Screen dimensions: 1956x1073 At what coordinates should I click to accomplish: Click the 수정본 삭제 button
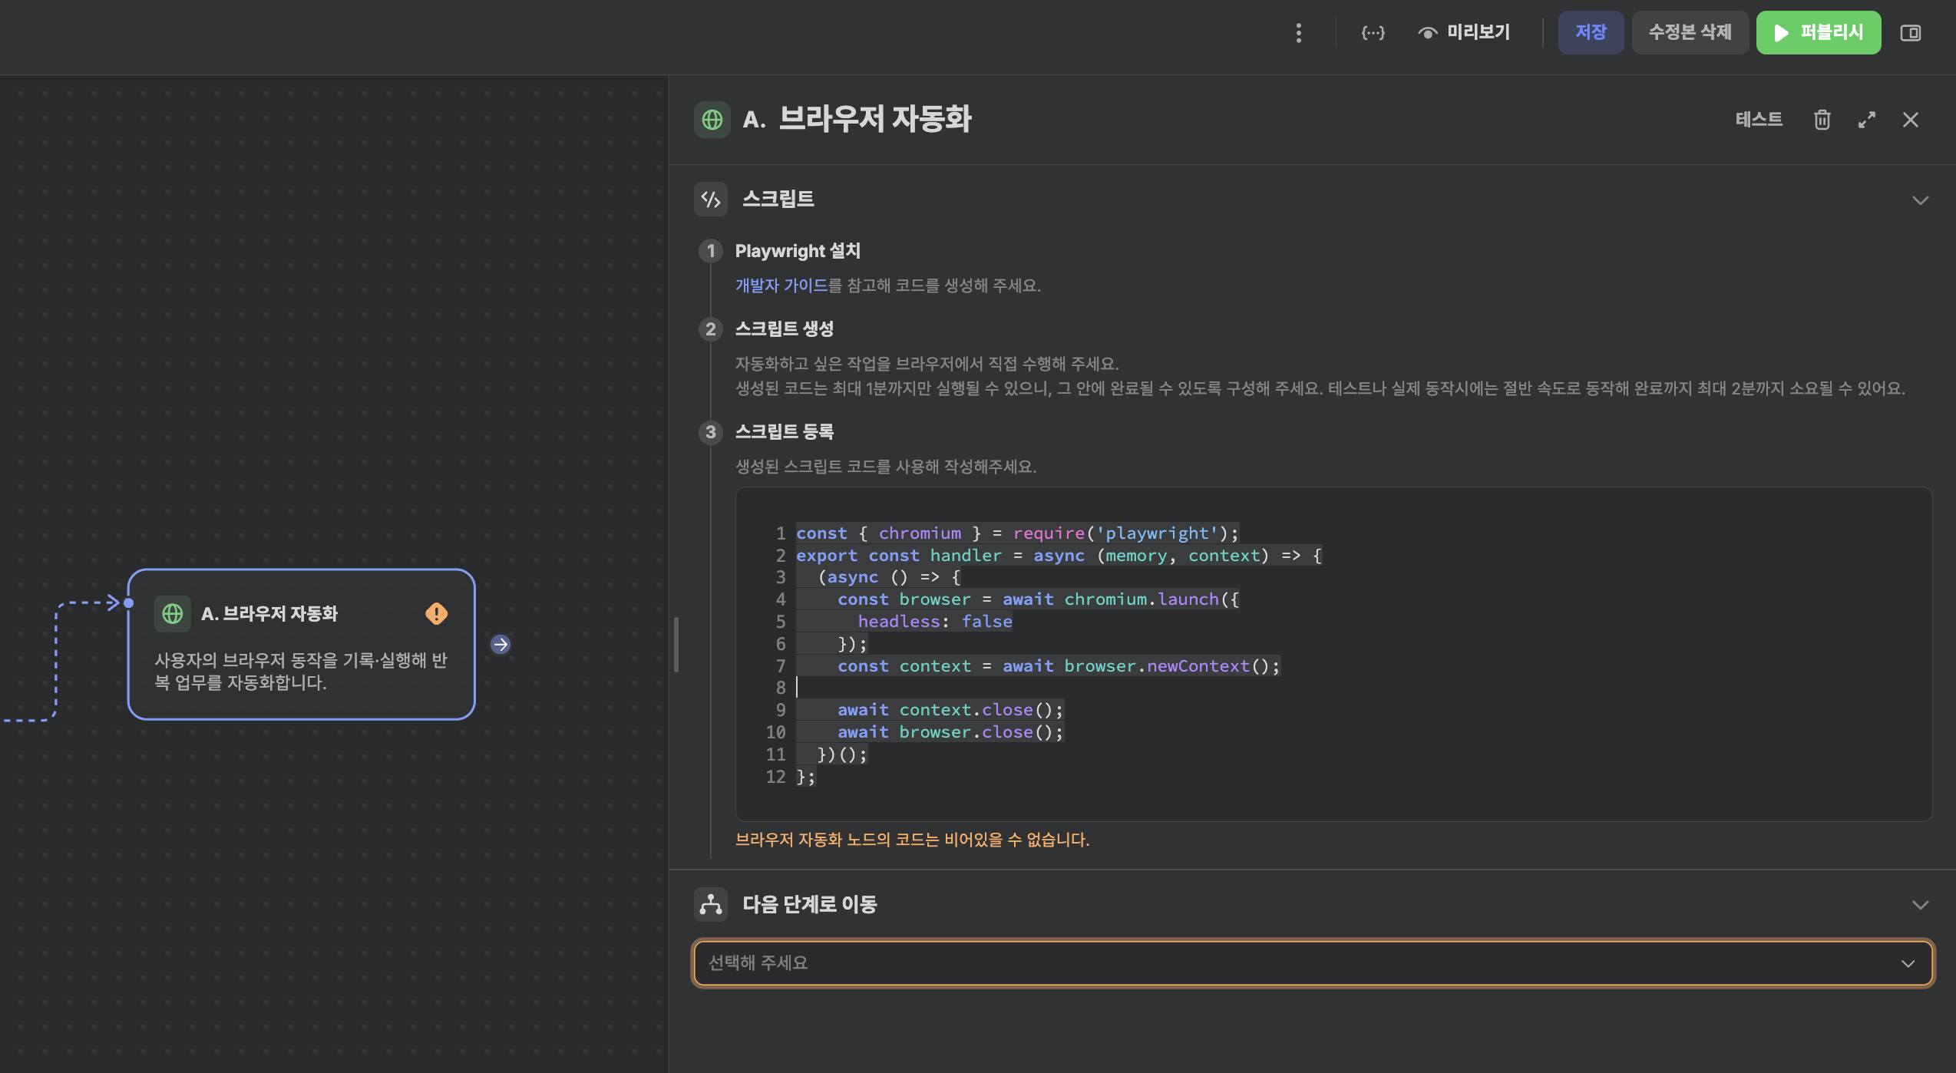1690,32
